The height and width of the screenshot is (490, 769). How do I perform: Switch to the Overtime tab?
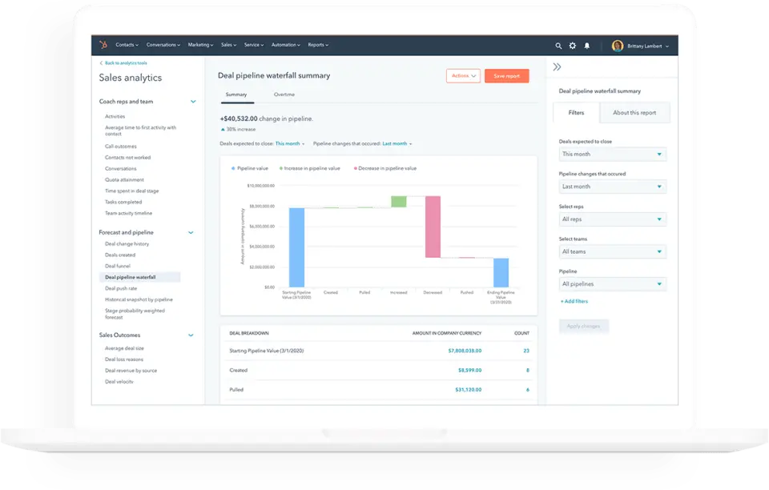click(x=284, y=94)
